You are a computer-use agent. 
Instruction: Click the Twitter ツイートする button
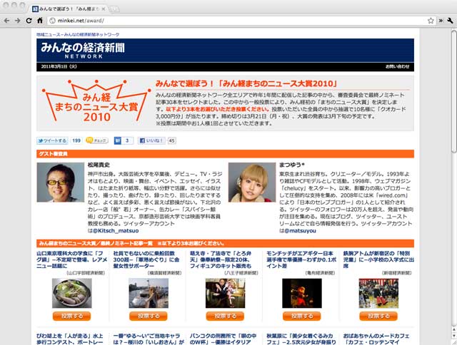click(52, 141)
